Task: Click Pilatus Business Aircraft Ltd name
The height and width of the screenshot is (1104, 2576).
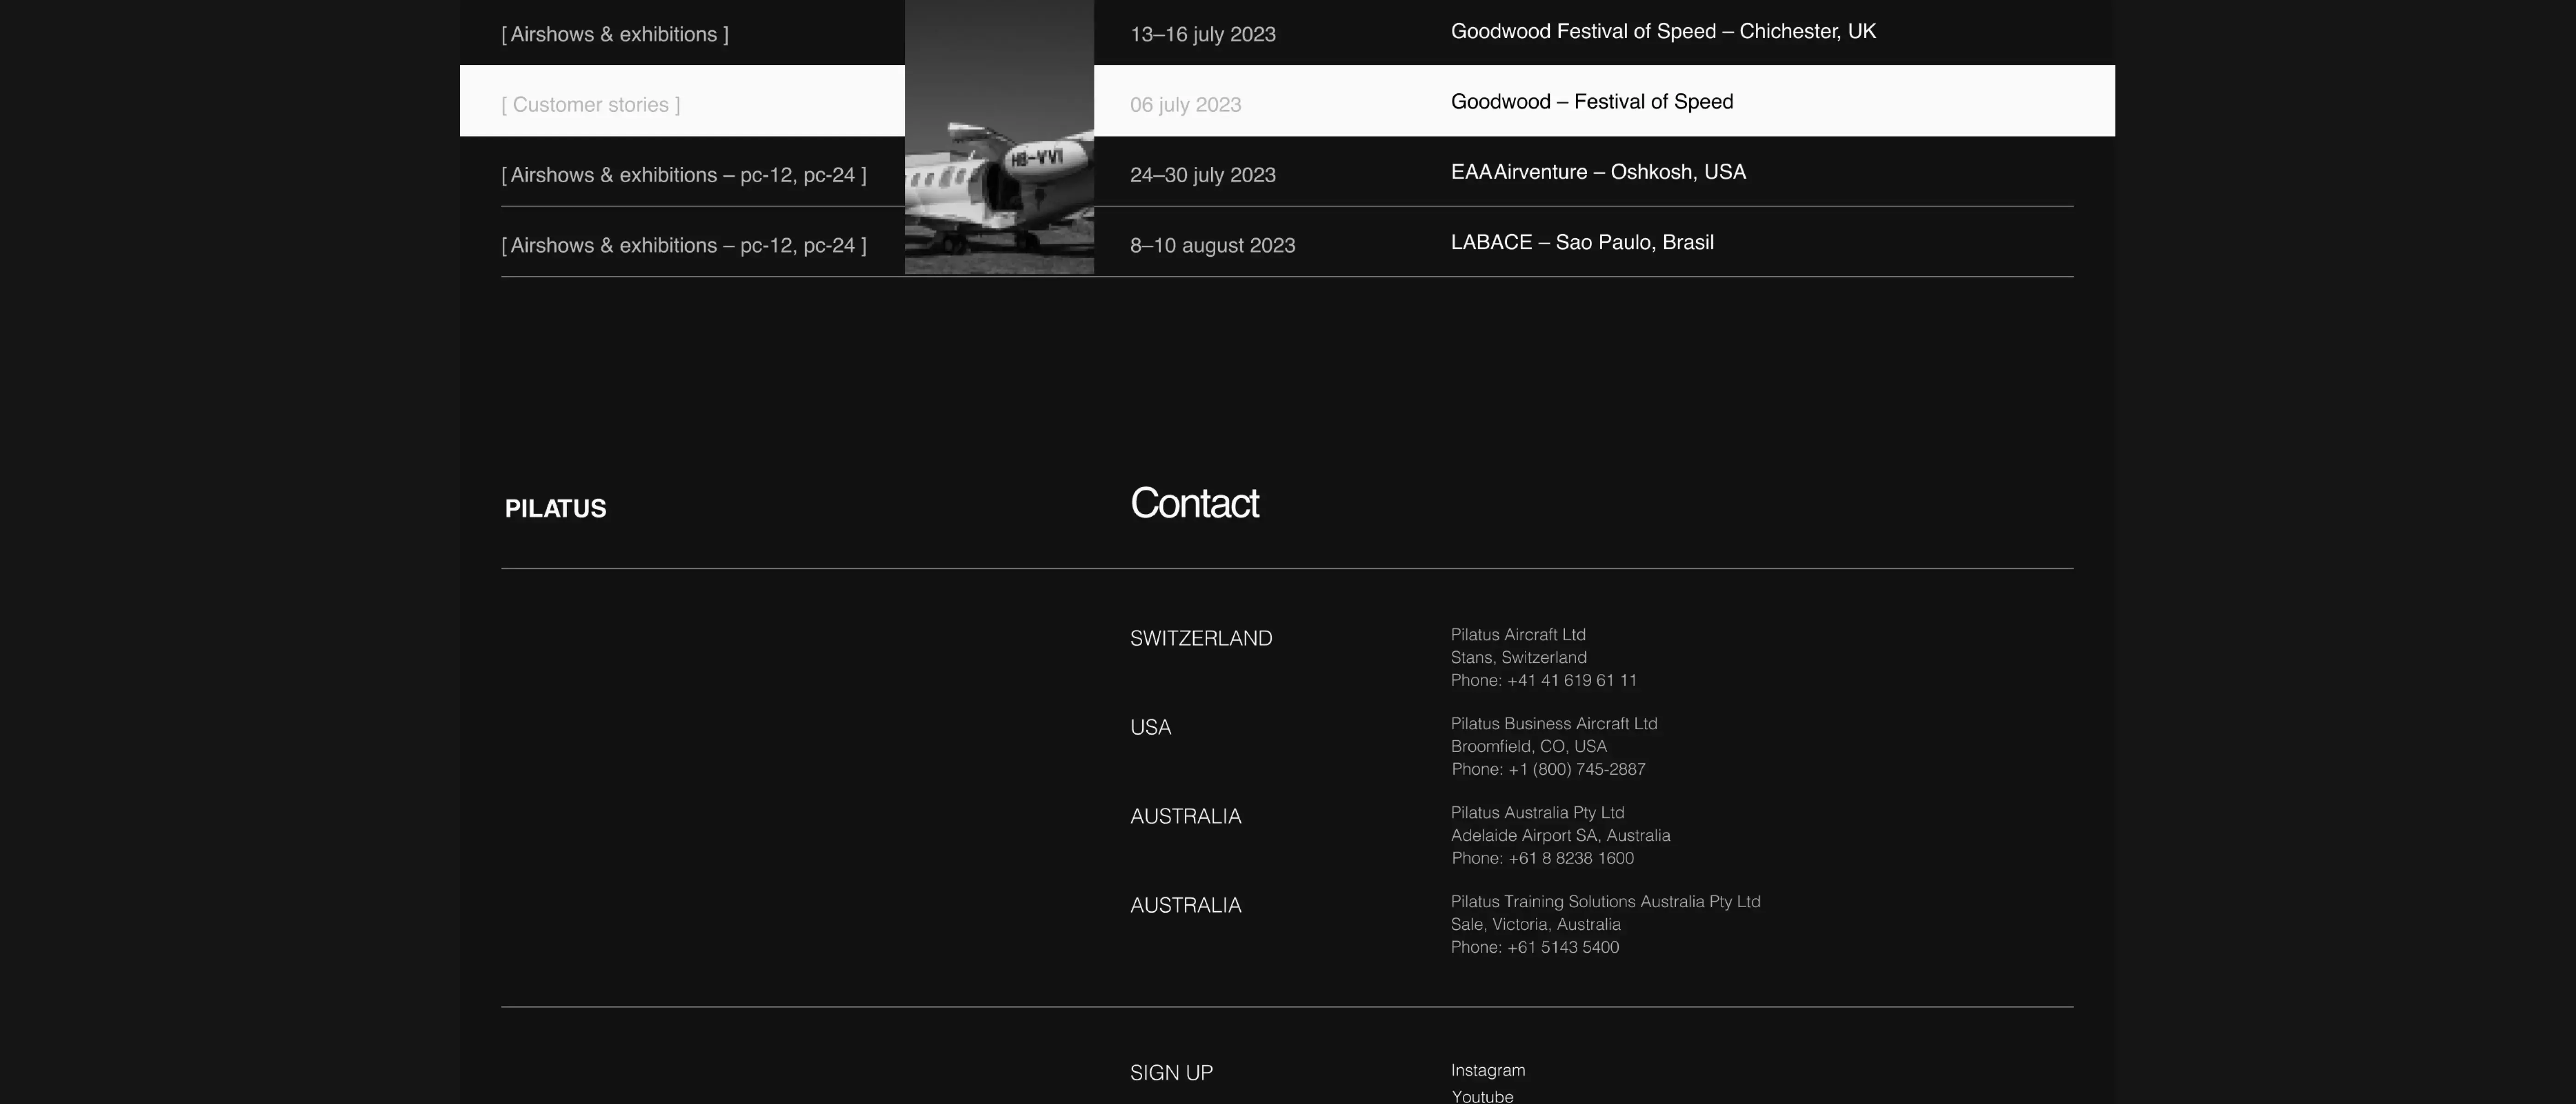Action: coord(1554,723)
